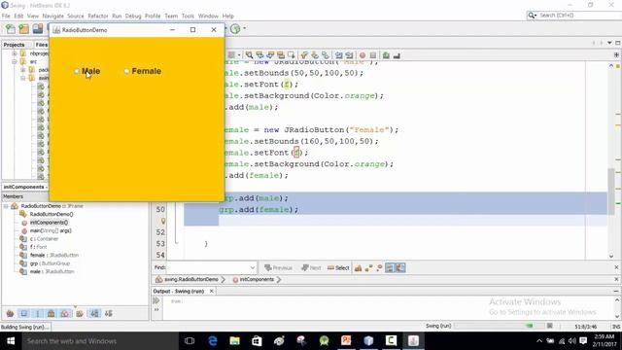The image size is (622, 350).
Task: Open Microsoft Edge from the taskbar
Action: [x=213, y=341]
